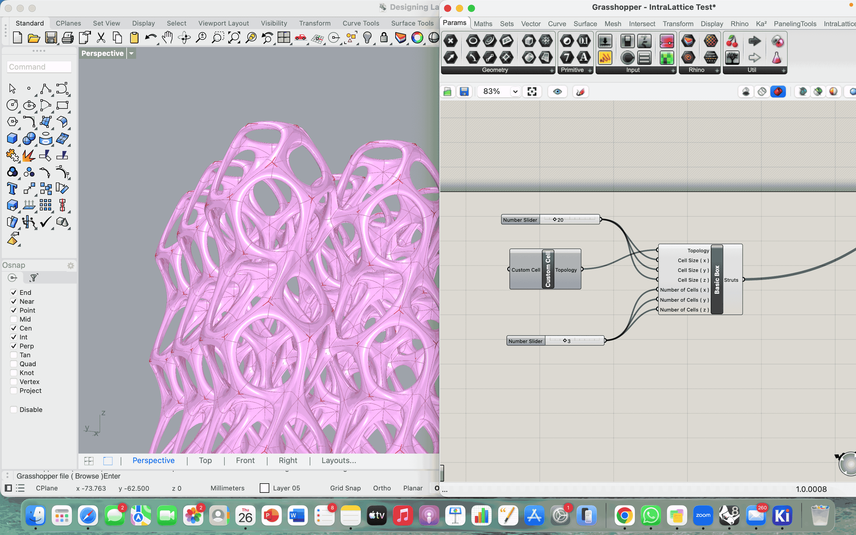Open Perspective viewport dropdown arrow
This screenshot has height=535, width=856.
pyautogui.click(x=131, y=53)
